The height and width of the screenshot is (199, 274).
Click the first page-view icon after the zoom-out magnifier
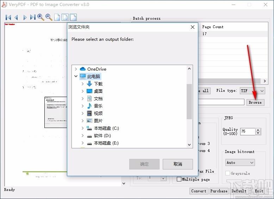pos(57,17)
